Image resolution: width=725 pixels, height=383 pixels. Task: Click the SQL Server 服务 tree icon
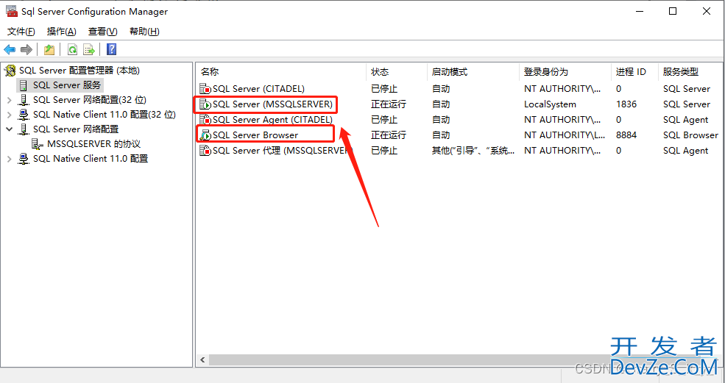[x=23, y=85]
